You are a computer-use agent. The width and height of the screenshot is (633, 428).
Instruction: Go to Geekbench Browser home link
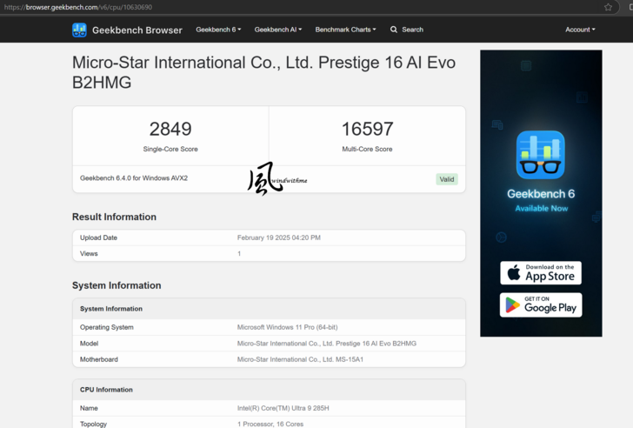(137, 30)
